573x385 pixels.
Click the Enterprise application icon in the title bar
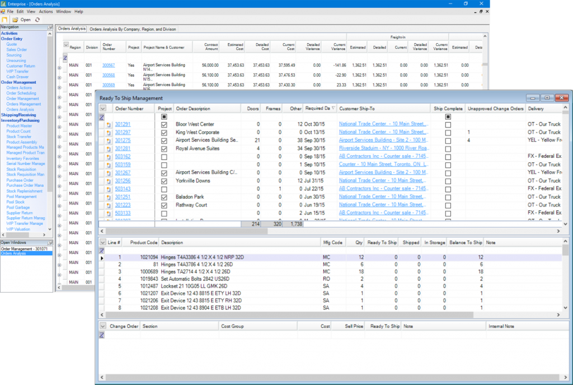[4, 3]
